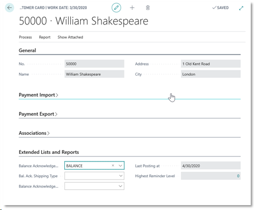254x210 pixels.
Task: Expand card to full screen icon
Action: (241, 8)
